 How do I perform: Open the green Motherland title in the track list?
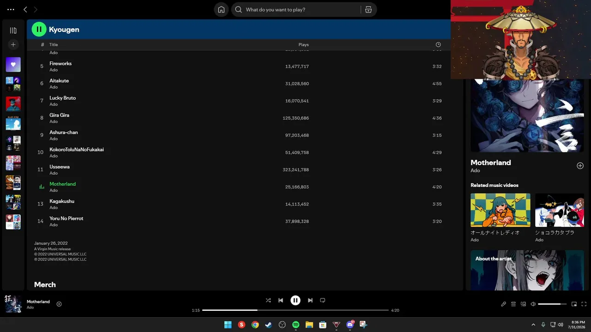coord(63,184)
